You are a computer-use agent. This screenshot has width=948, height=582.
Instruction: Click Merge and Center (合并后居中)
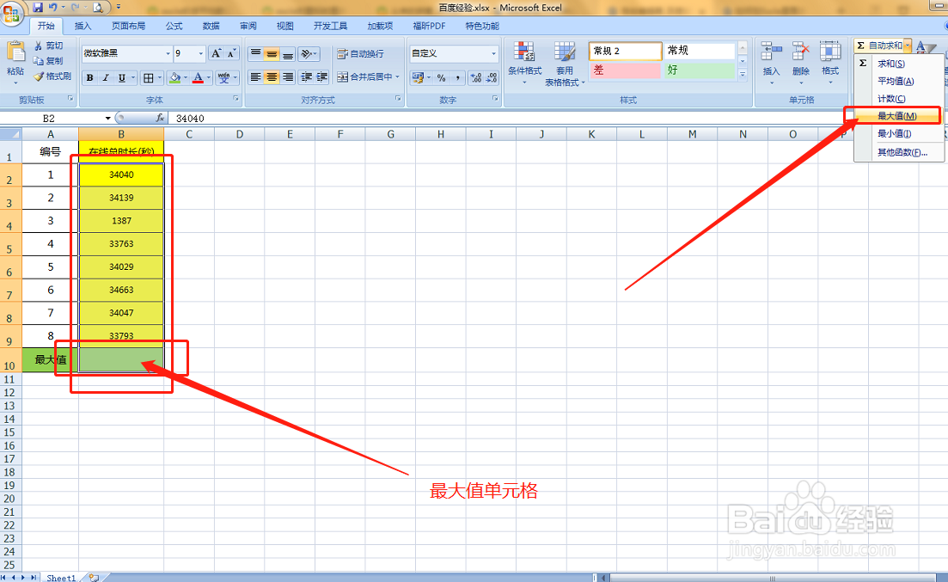(x=364, y=77)
